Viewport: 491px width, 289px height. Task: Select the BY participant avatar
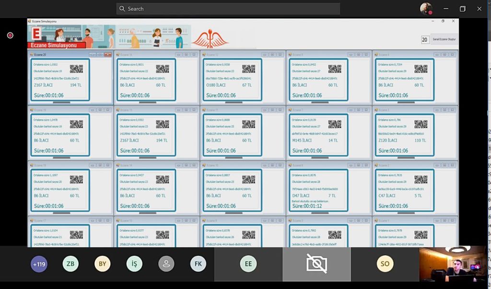[x=102, y=264]
